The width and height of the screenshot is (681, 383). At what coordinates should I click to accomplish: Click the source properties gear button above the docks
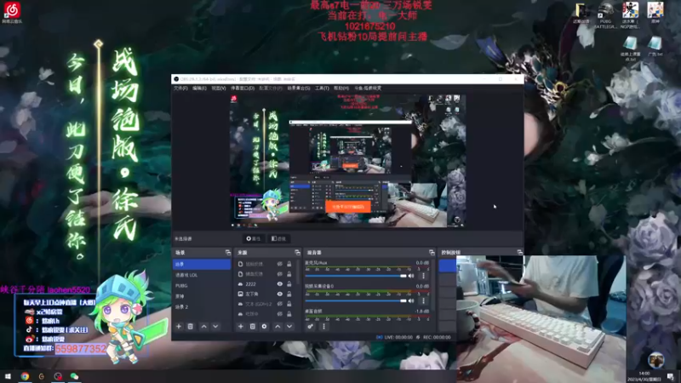coord(253,239)
